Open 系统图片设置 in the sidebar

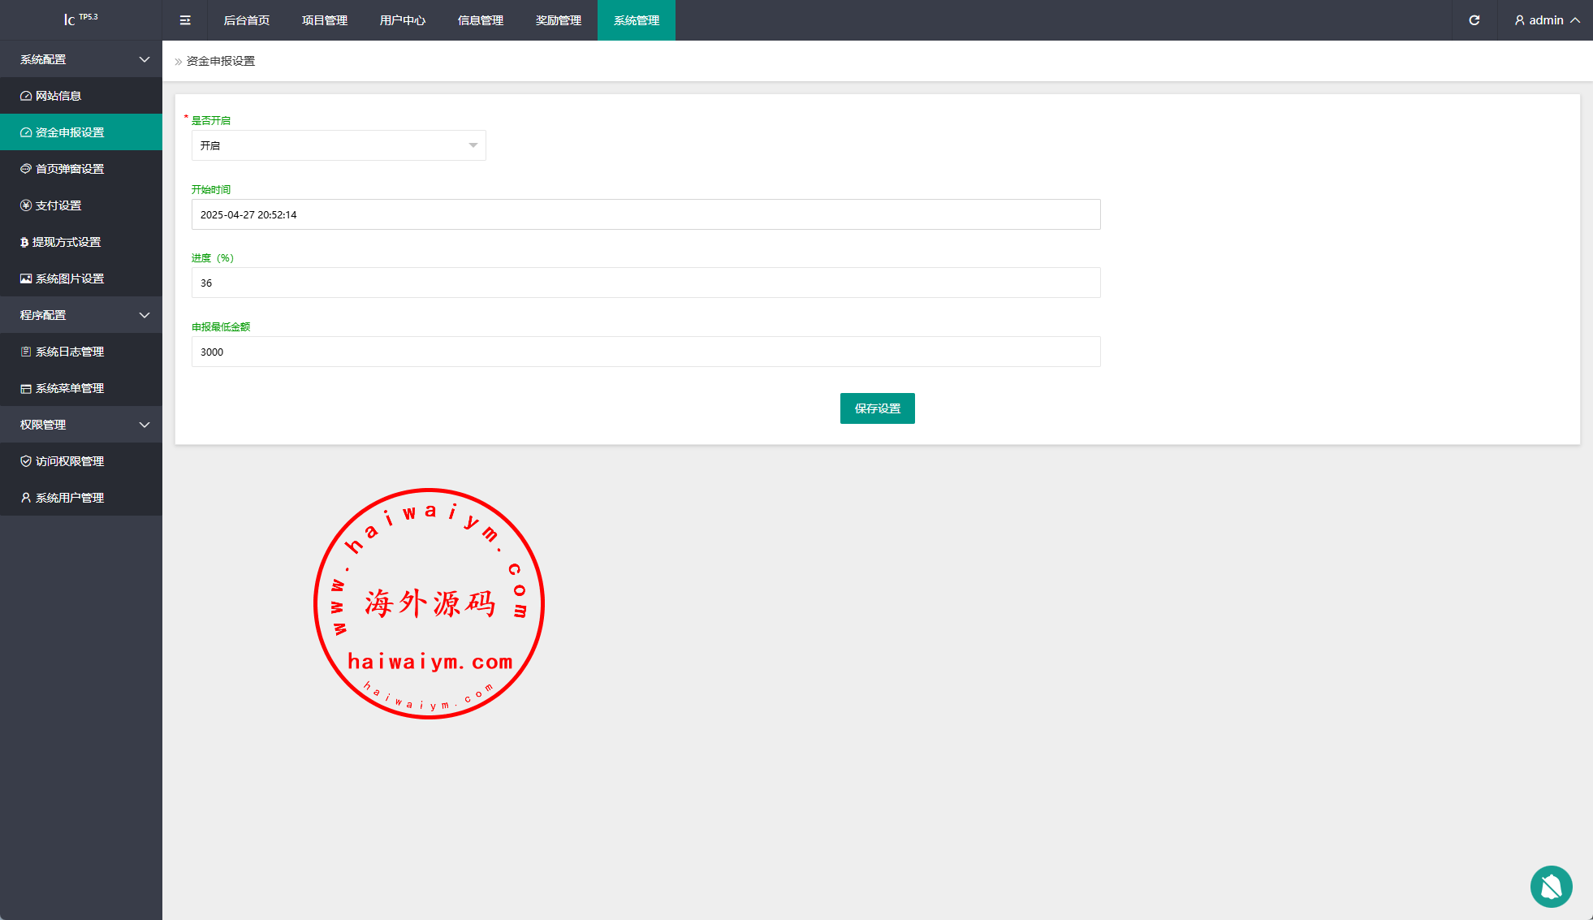pos(70,279)
